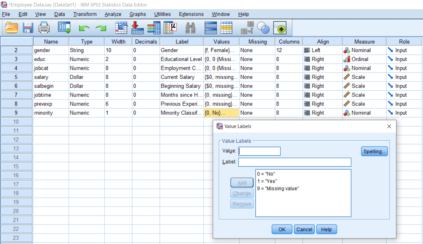Select the Measure cell for educ
The height and width of the screenshot is (244, 423).
pyautogui.click(x=364, y=59)
